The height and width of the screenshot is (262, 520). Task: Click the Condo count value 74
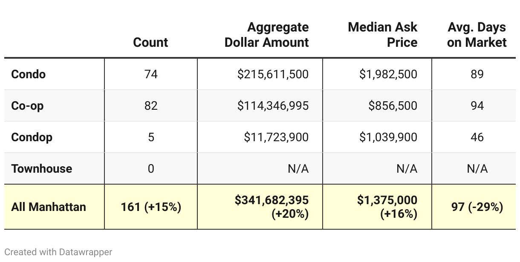tap(151, 74)
